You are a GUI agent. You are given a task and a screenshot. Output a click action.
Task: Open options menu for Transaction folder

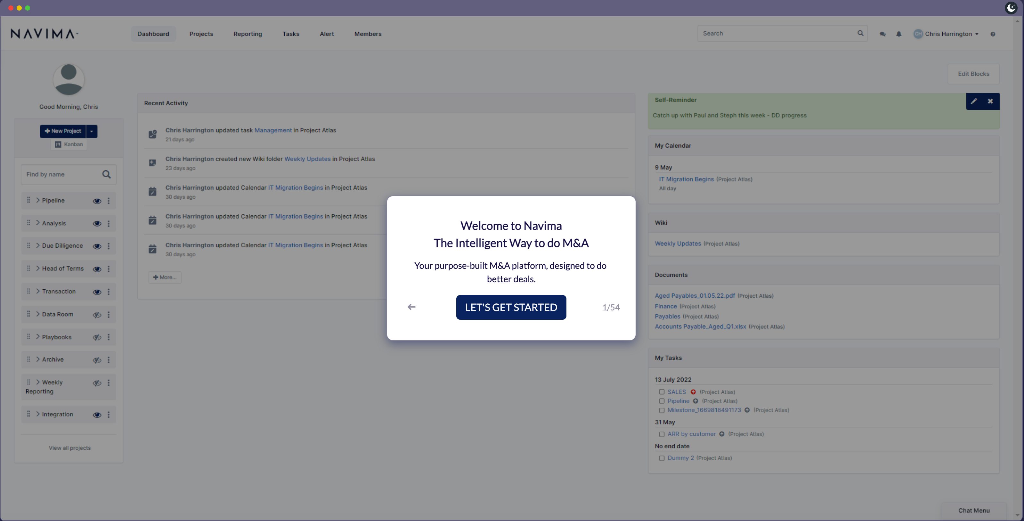[x=109, y=292]
